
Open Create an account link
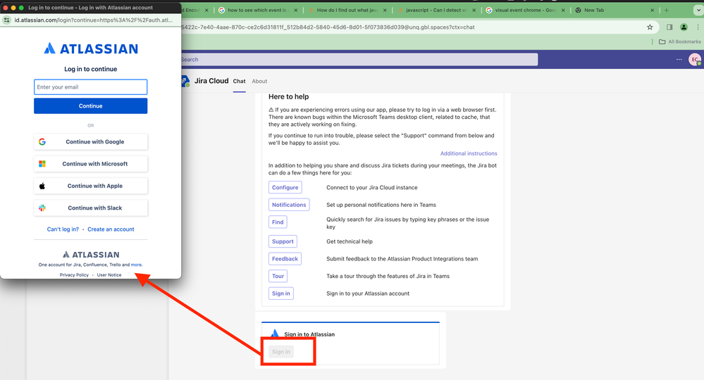coord(111,229)
